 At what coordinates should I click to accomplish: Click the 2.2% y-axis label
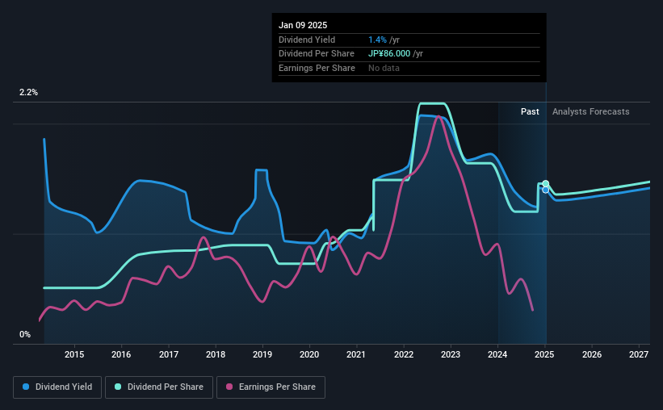(28, 92)
